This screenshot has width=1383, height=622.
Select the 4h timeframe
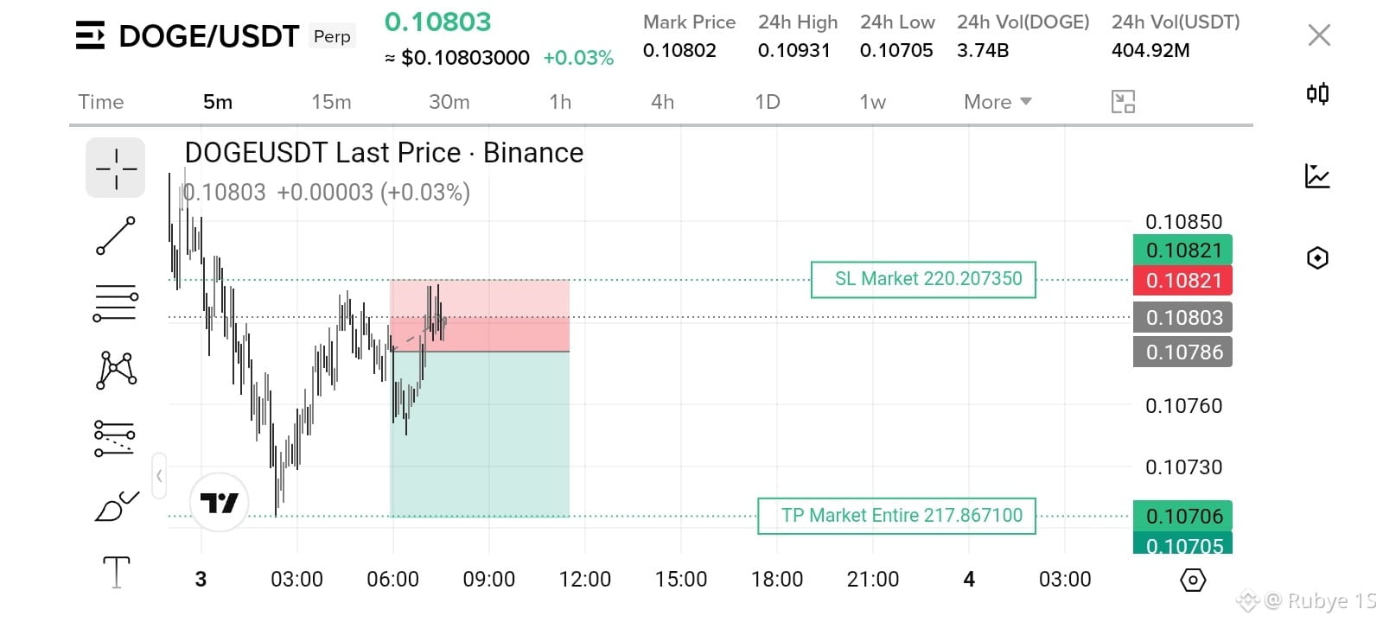coord(662,102)
